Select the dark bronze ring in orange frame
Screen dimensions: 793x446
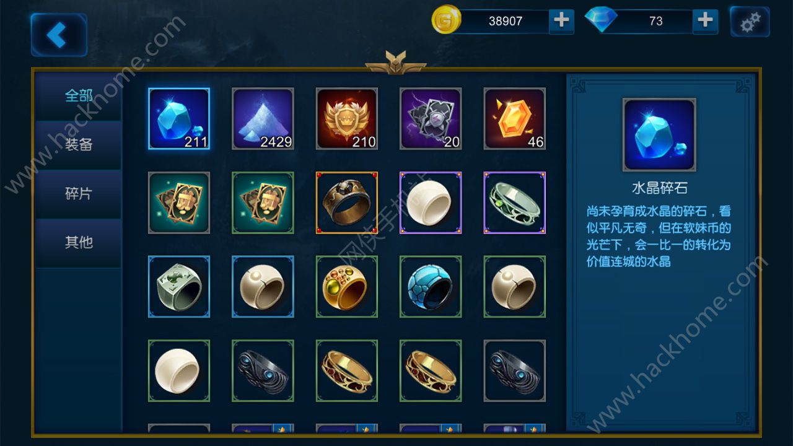(x=347, y=203)
